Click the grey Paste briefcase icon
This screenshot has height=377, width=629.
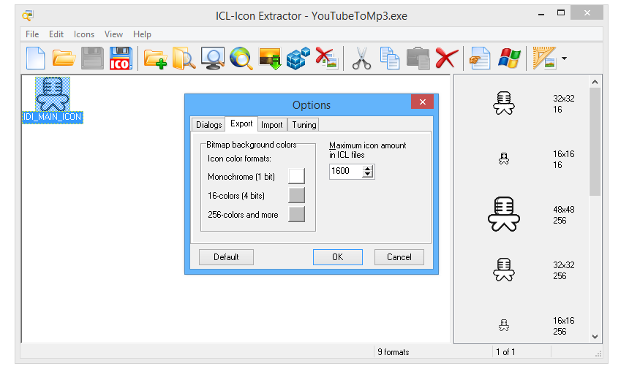(418, 58)
